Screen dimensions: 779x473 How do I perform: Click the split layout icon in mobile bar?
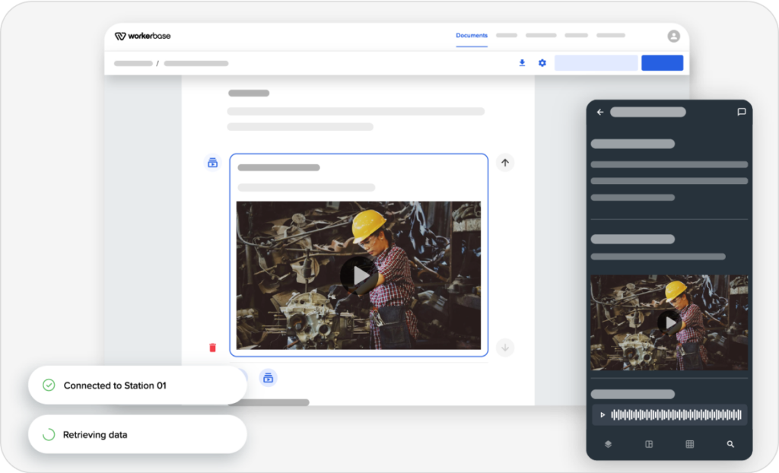(x=648, y=444)
